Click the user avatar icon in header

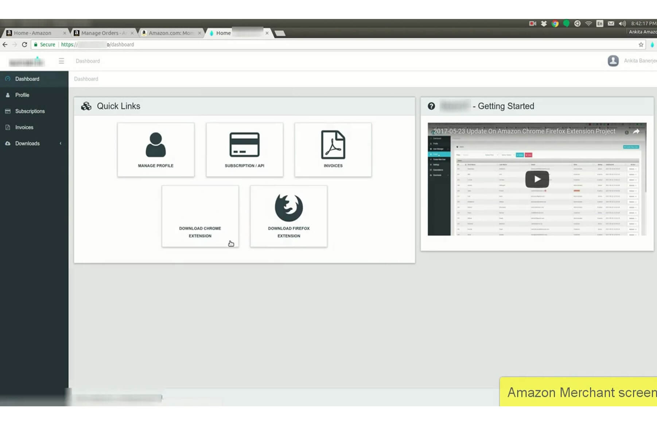tap(613, 61)
